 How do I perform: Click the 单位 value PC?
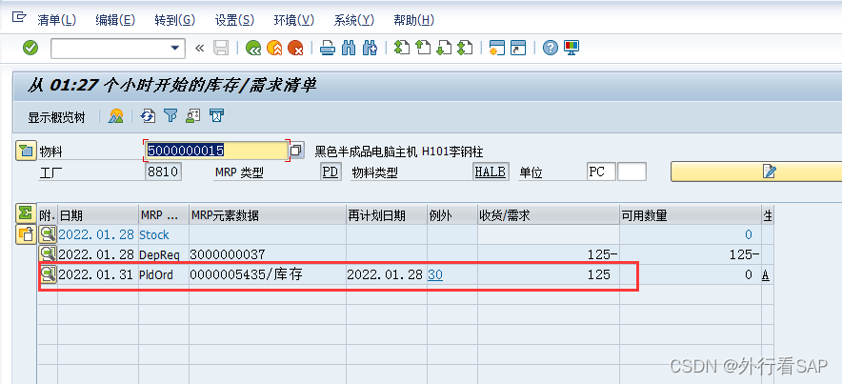pyautogui.click(x=601, y=172)
